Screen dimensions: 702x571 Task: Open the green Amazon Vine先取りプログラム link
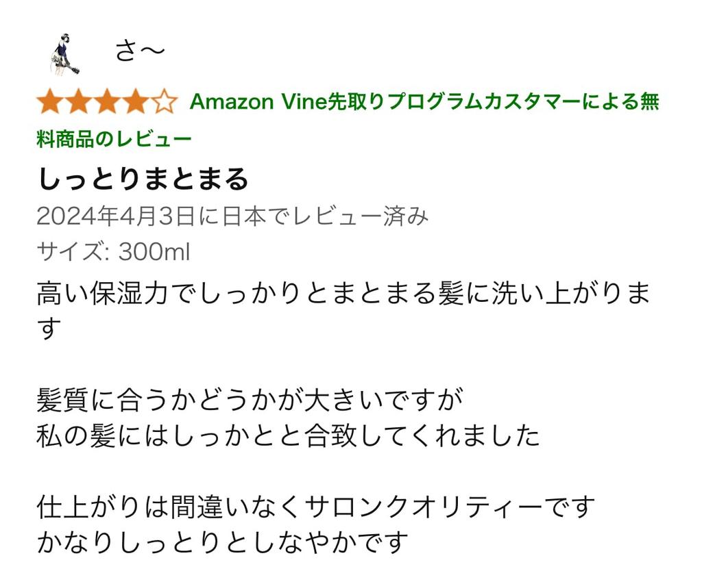[x=424, y=102]
